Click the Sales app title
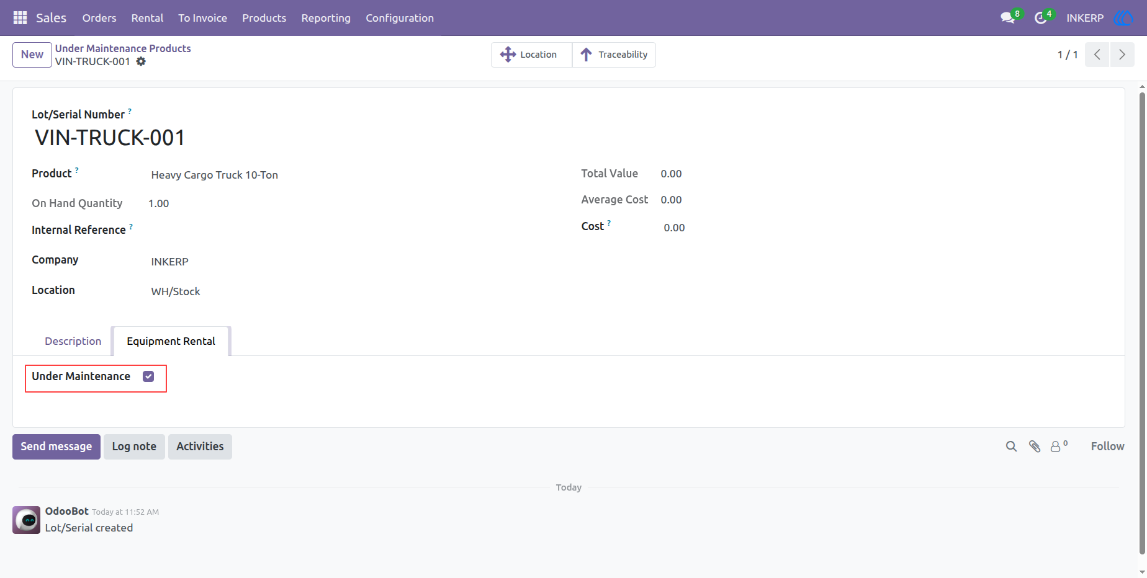 click(51, 18)
